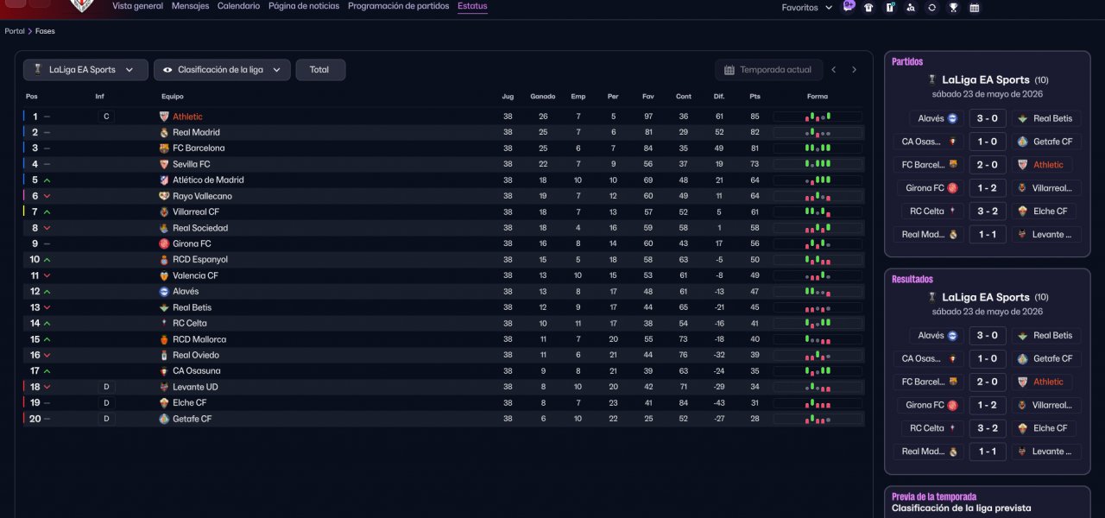The image size is (1105, 518).
Task: Open the calendar grid icon in top bar
Action: tap(974, 8)
